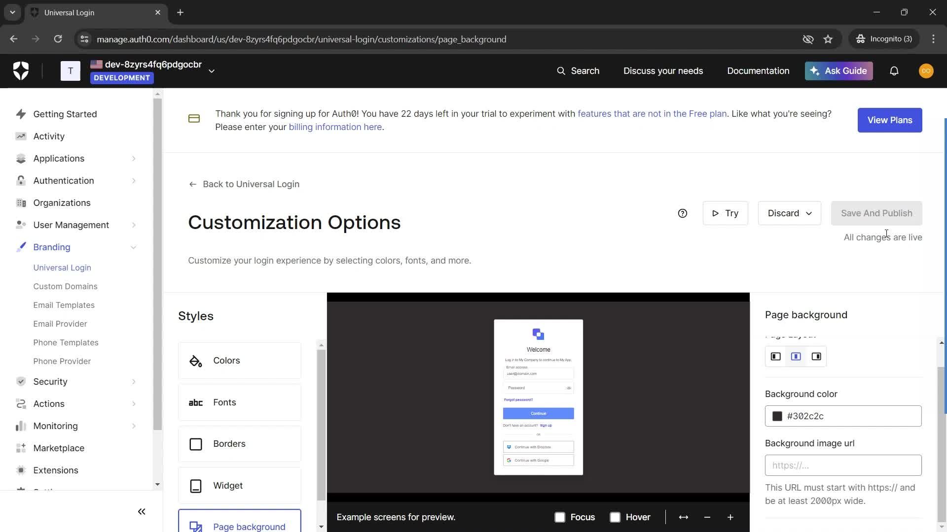
Task: Open features not in Free plan link
Action: tap(652, 114)
